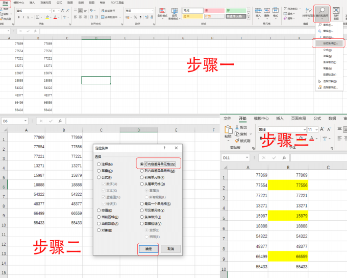
Task: Click insert function fx in bottom-left window
Action: (60, 121)
